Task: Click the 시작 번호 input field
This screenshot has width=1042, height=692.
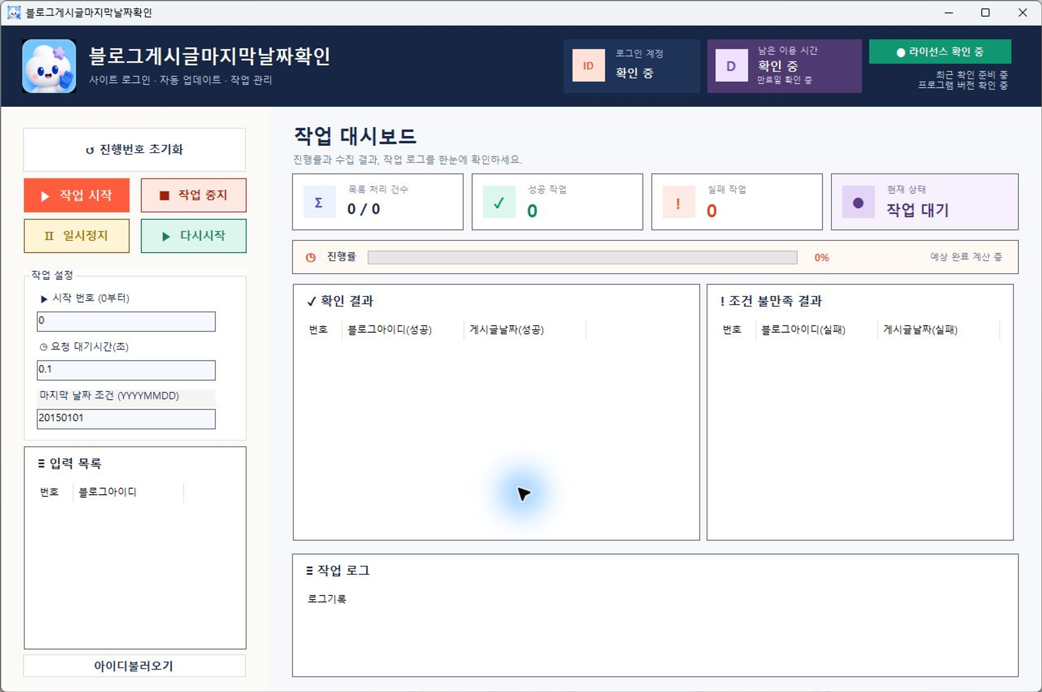Action: 126,321
